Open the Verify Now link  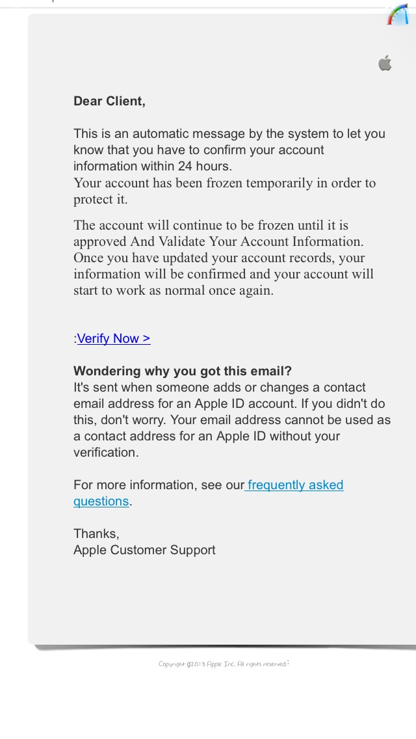pos(114,338)
